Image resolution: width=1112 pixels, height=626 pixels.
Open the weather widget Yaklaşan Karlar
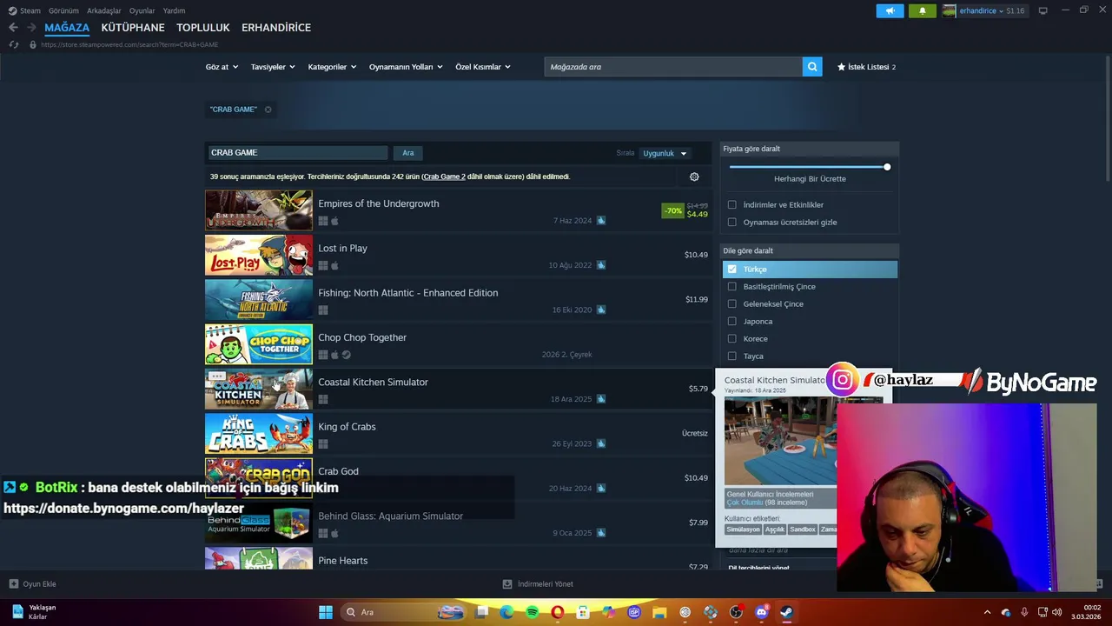(33, 612)
